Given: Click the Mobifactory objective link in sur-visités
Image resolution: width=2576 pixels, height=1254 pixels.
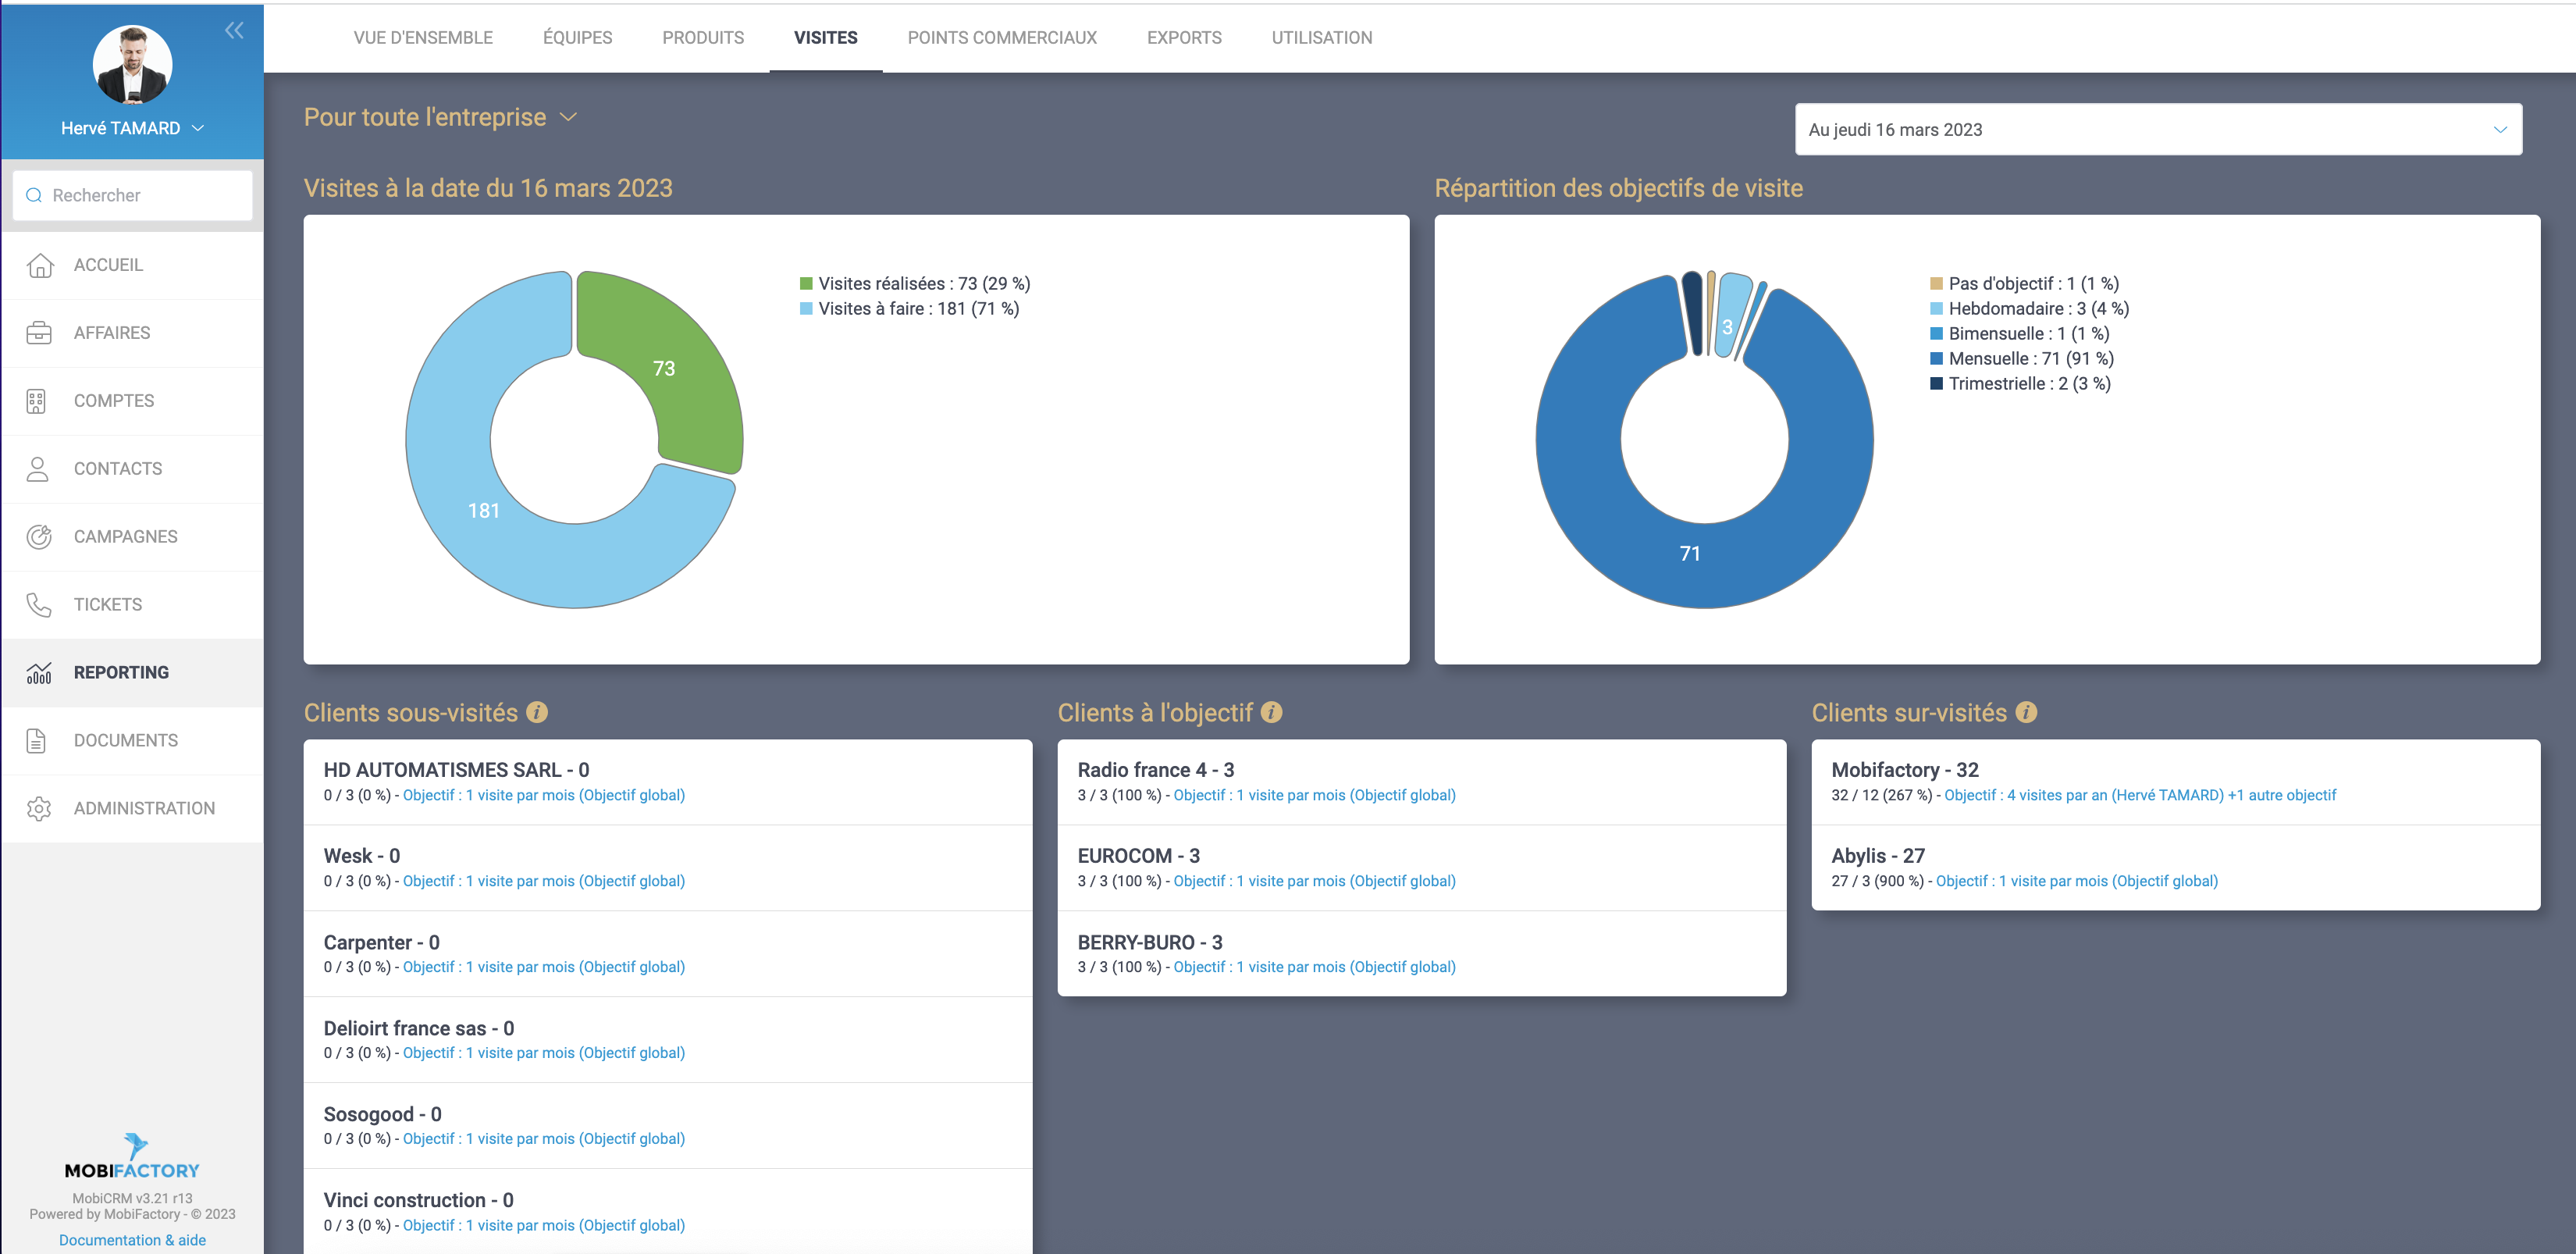Looking at the screenshot, I should tap(2139, 795).
